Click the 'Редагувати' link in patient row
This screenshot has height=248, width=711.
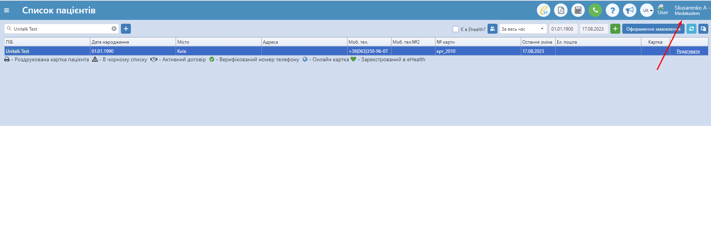click(x=688, y=51)
